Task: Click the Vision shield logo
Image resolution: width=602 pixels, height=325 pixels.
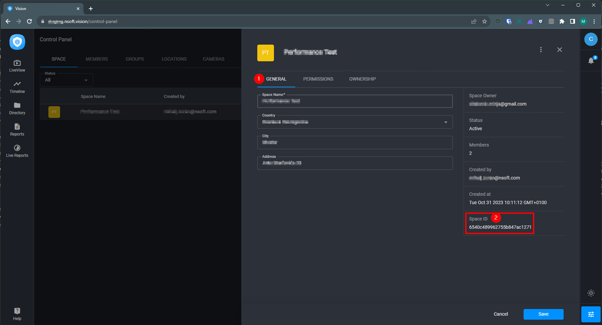Action: click(x=17, y=42)
